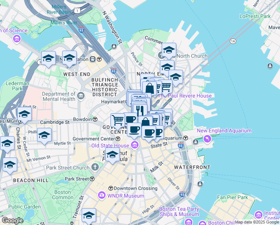Image resolution: width=280 pixels, height=225 pixels.
Task: Click the Downtown Crossing T station icon
Action: (x=111, y=188)
